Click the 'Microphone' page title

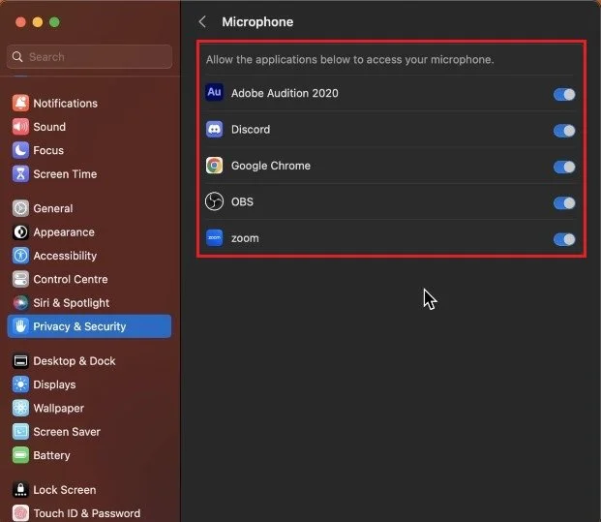click(x=257, y=22)
